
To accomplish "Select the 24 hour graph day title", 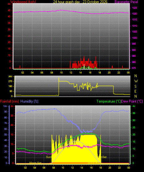I will [80, 2].
